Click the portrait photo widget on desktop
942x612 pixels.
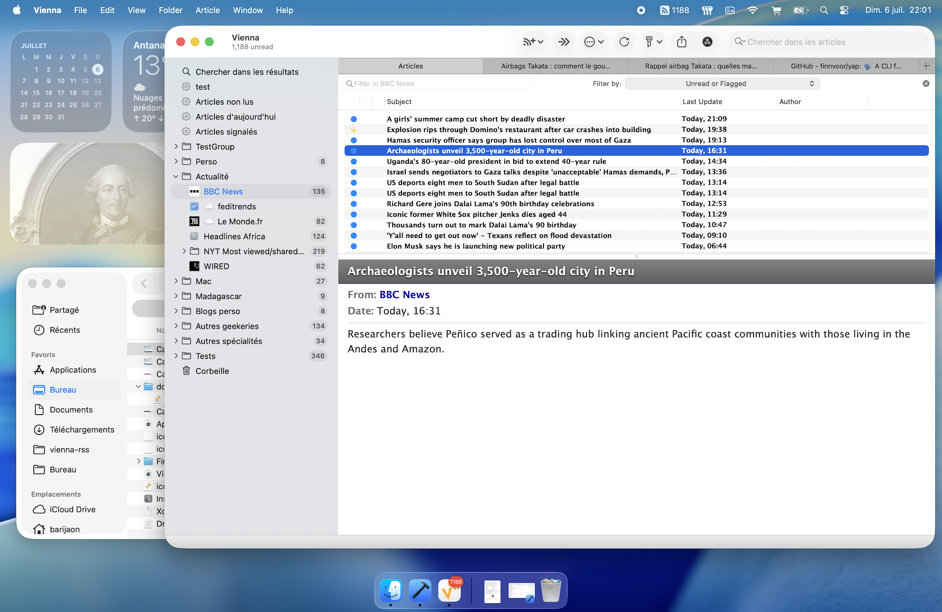click(88, 194)
